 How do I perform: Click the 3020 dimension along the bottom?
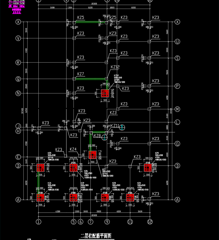tap(99, 211)
